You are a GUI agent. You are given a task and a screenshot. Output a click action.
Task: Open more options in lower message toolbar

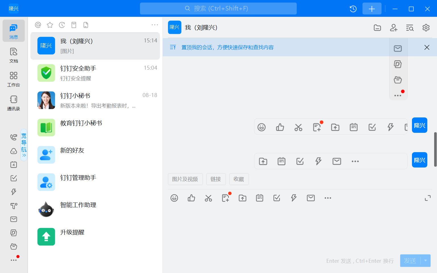point(355,161)
